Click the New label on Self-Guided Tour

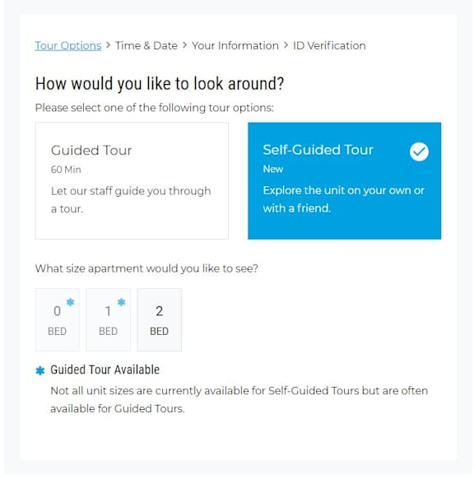(x=273, y=169)
